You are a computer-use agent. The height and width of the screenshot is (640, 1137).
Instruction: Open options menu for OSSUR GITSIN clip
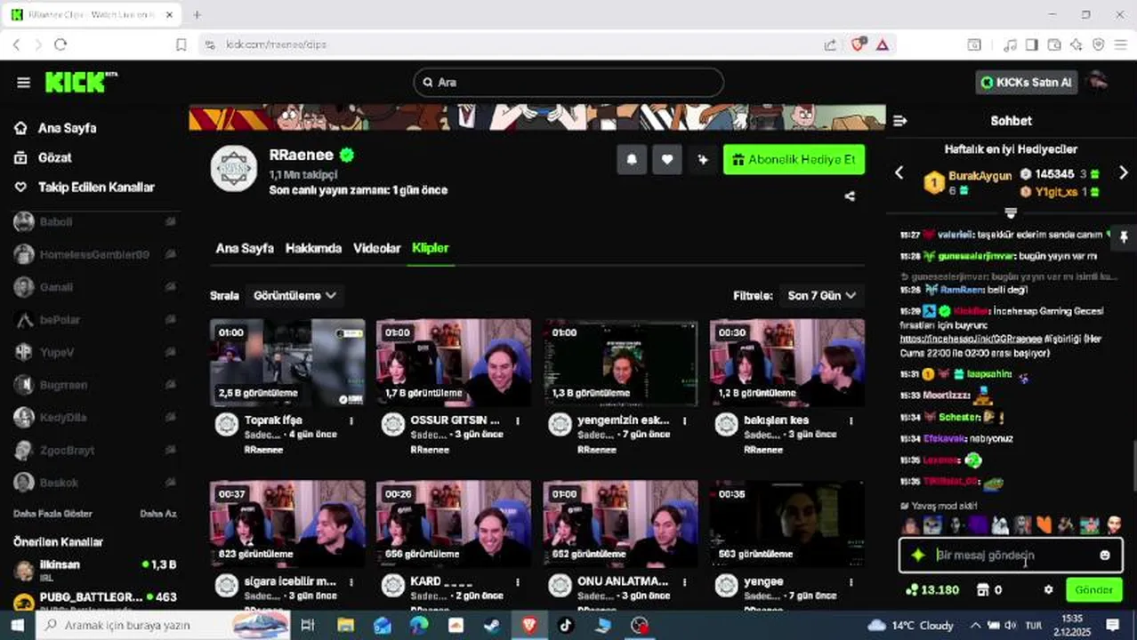click(x=519, y=420)
